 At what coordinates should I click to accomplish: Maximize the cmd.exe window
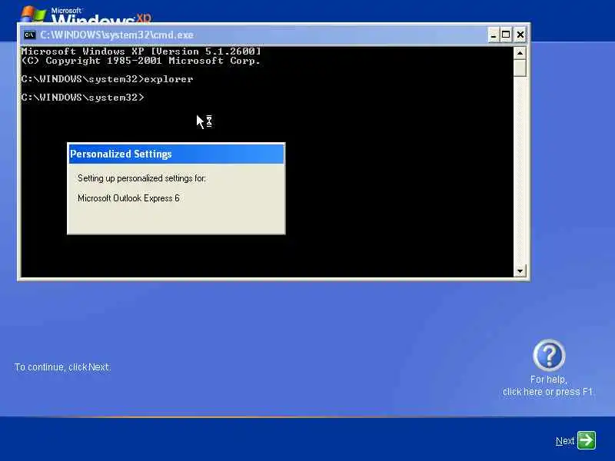coord(506,35)
